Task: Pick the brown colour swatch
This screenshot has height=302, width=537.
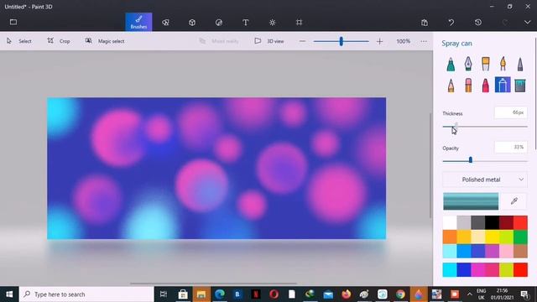Action: (x=520, y=251)
